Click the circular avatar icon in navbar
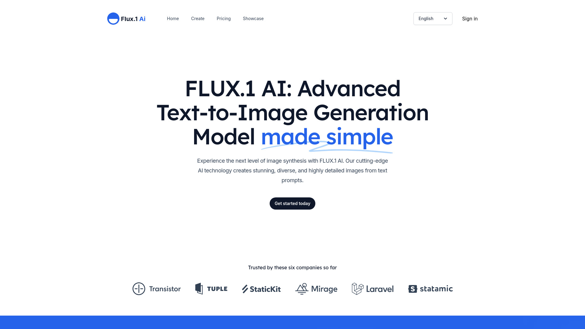585x329 pixels. tap(113, 19)
